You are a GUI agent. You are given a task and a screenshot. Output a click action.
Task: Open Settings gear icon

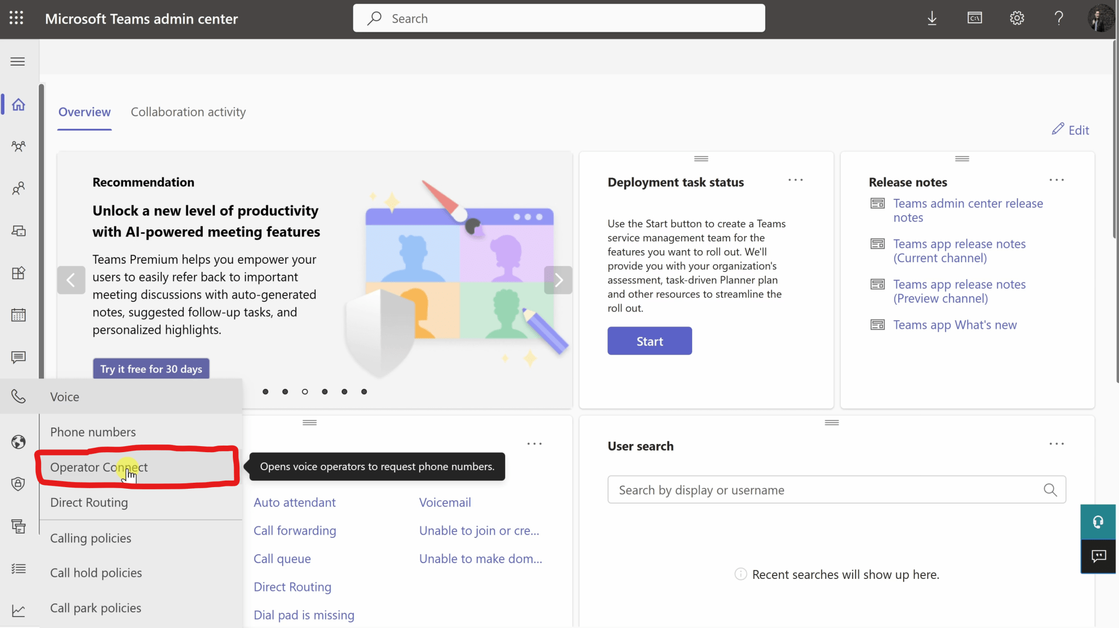[1017, 19]
